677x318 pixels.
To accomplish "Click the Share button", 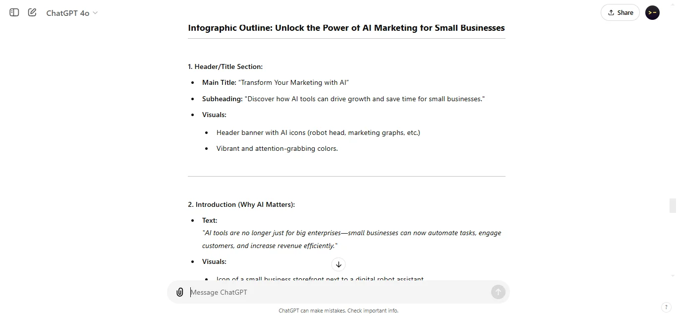I will coord(620,12).
